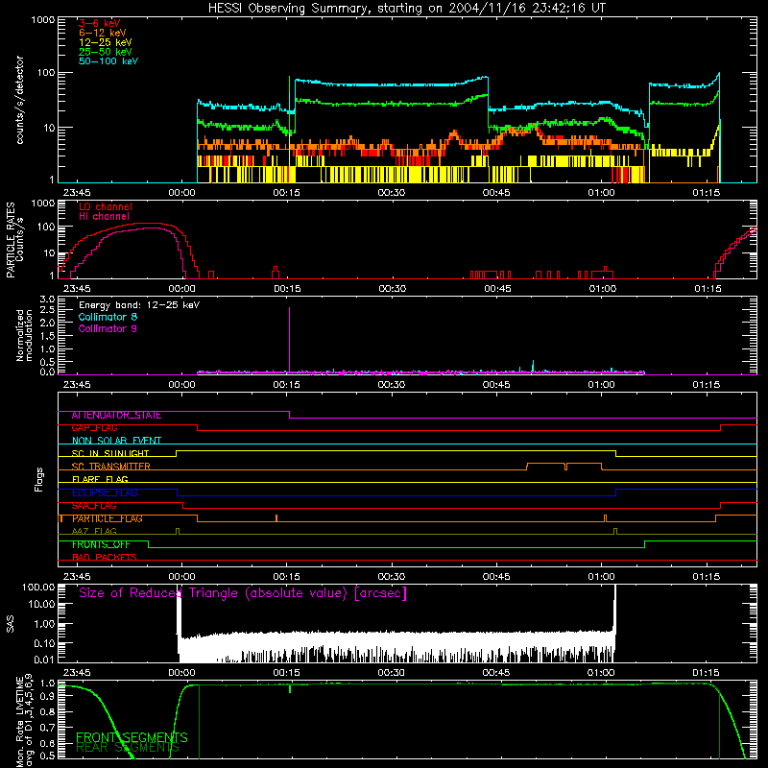This screenshot has width=768, height=768.
Task: Click the SC_TRANSMITTER flag label
Action: tap(110, 467)
